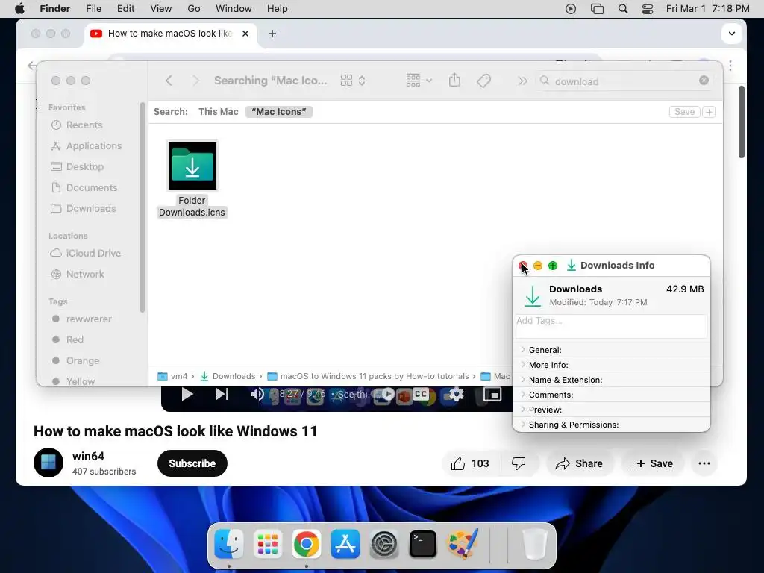The image size is (764, 573).
Task: Open iCloud Drive in sidebar
Action: click(93, 254)
